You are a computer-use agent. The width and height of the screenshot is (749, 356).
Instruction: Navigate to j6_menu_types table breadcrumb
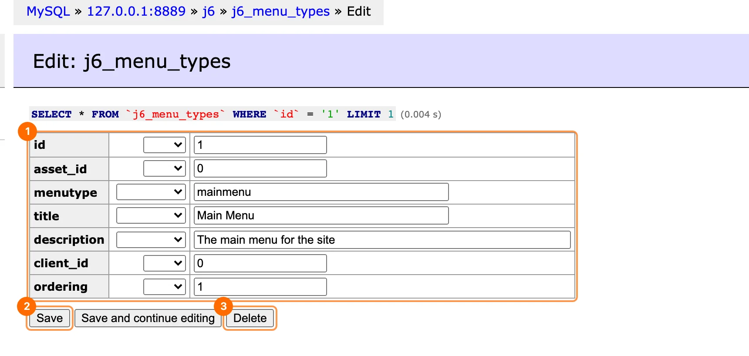click(280, 11)
